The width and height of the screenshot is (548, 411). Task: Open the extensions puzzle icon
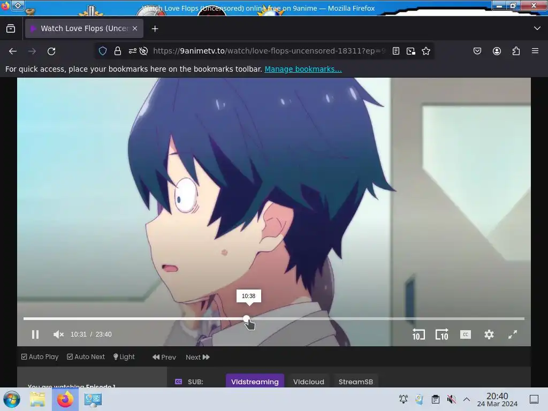(516, 51)
